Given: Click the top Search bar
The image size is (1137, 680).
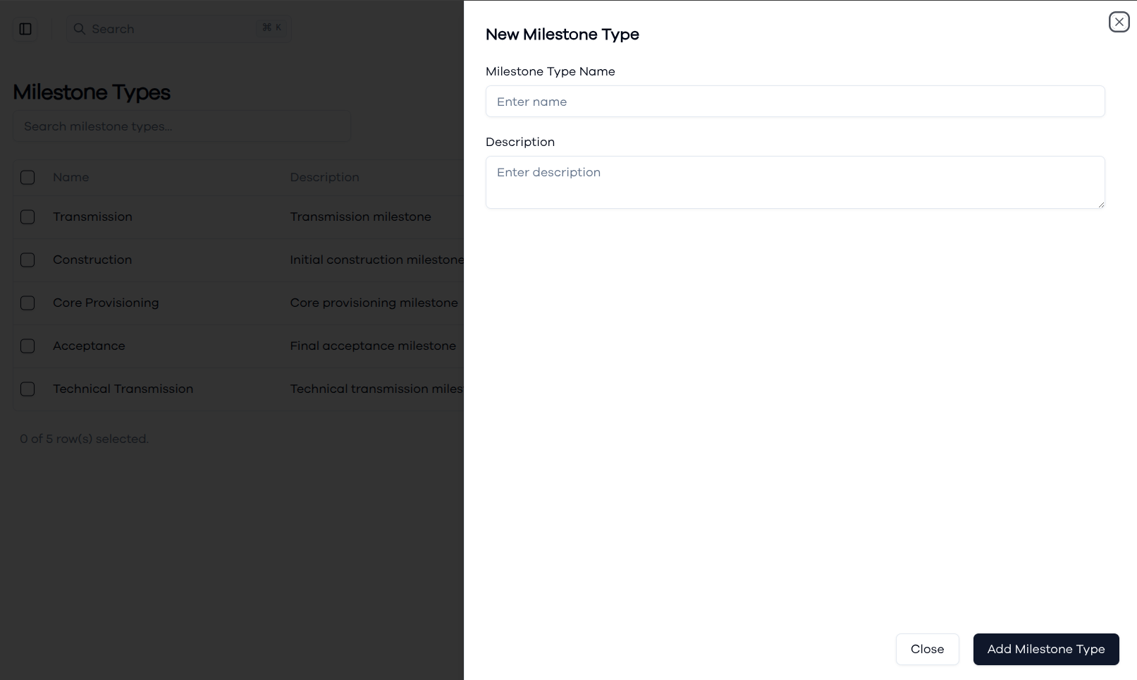Looking at the screenshot, I should coord(178,29).
